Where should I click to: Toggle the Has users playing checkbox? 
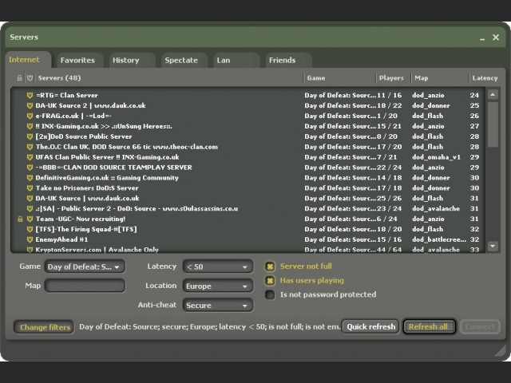271,281
